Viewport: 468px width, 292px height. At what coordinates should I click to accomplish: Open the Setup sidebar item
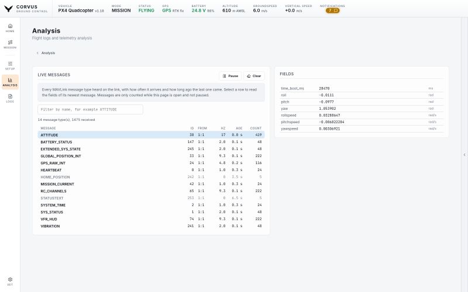(x=10, y=65)
